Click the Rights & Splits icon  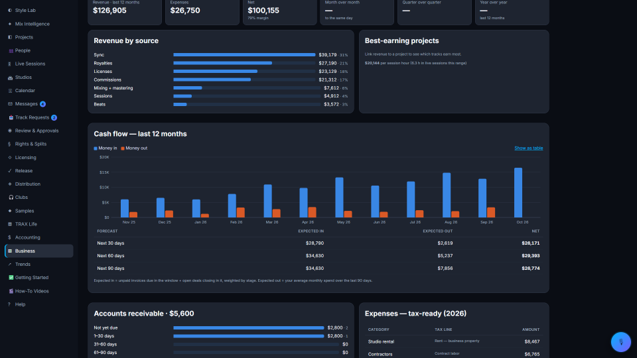(x=10, y=144)
